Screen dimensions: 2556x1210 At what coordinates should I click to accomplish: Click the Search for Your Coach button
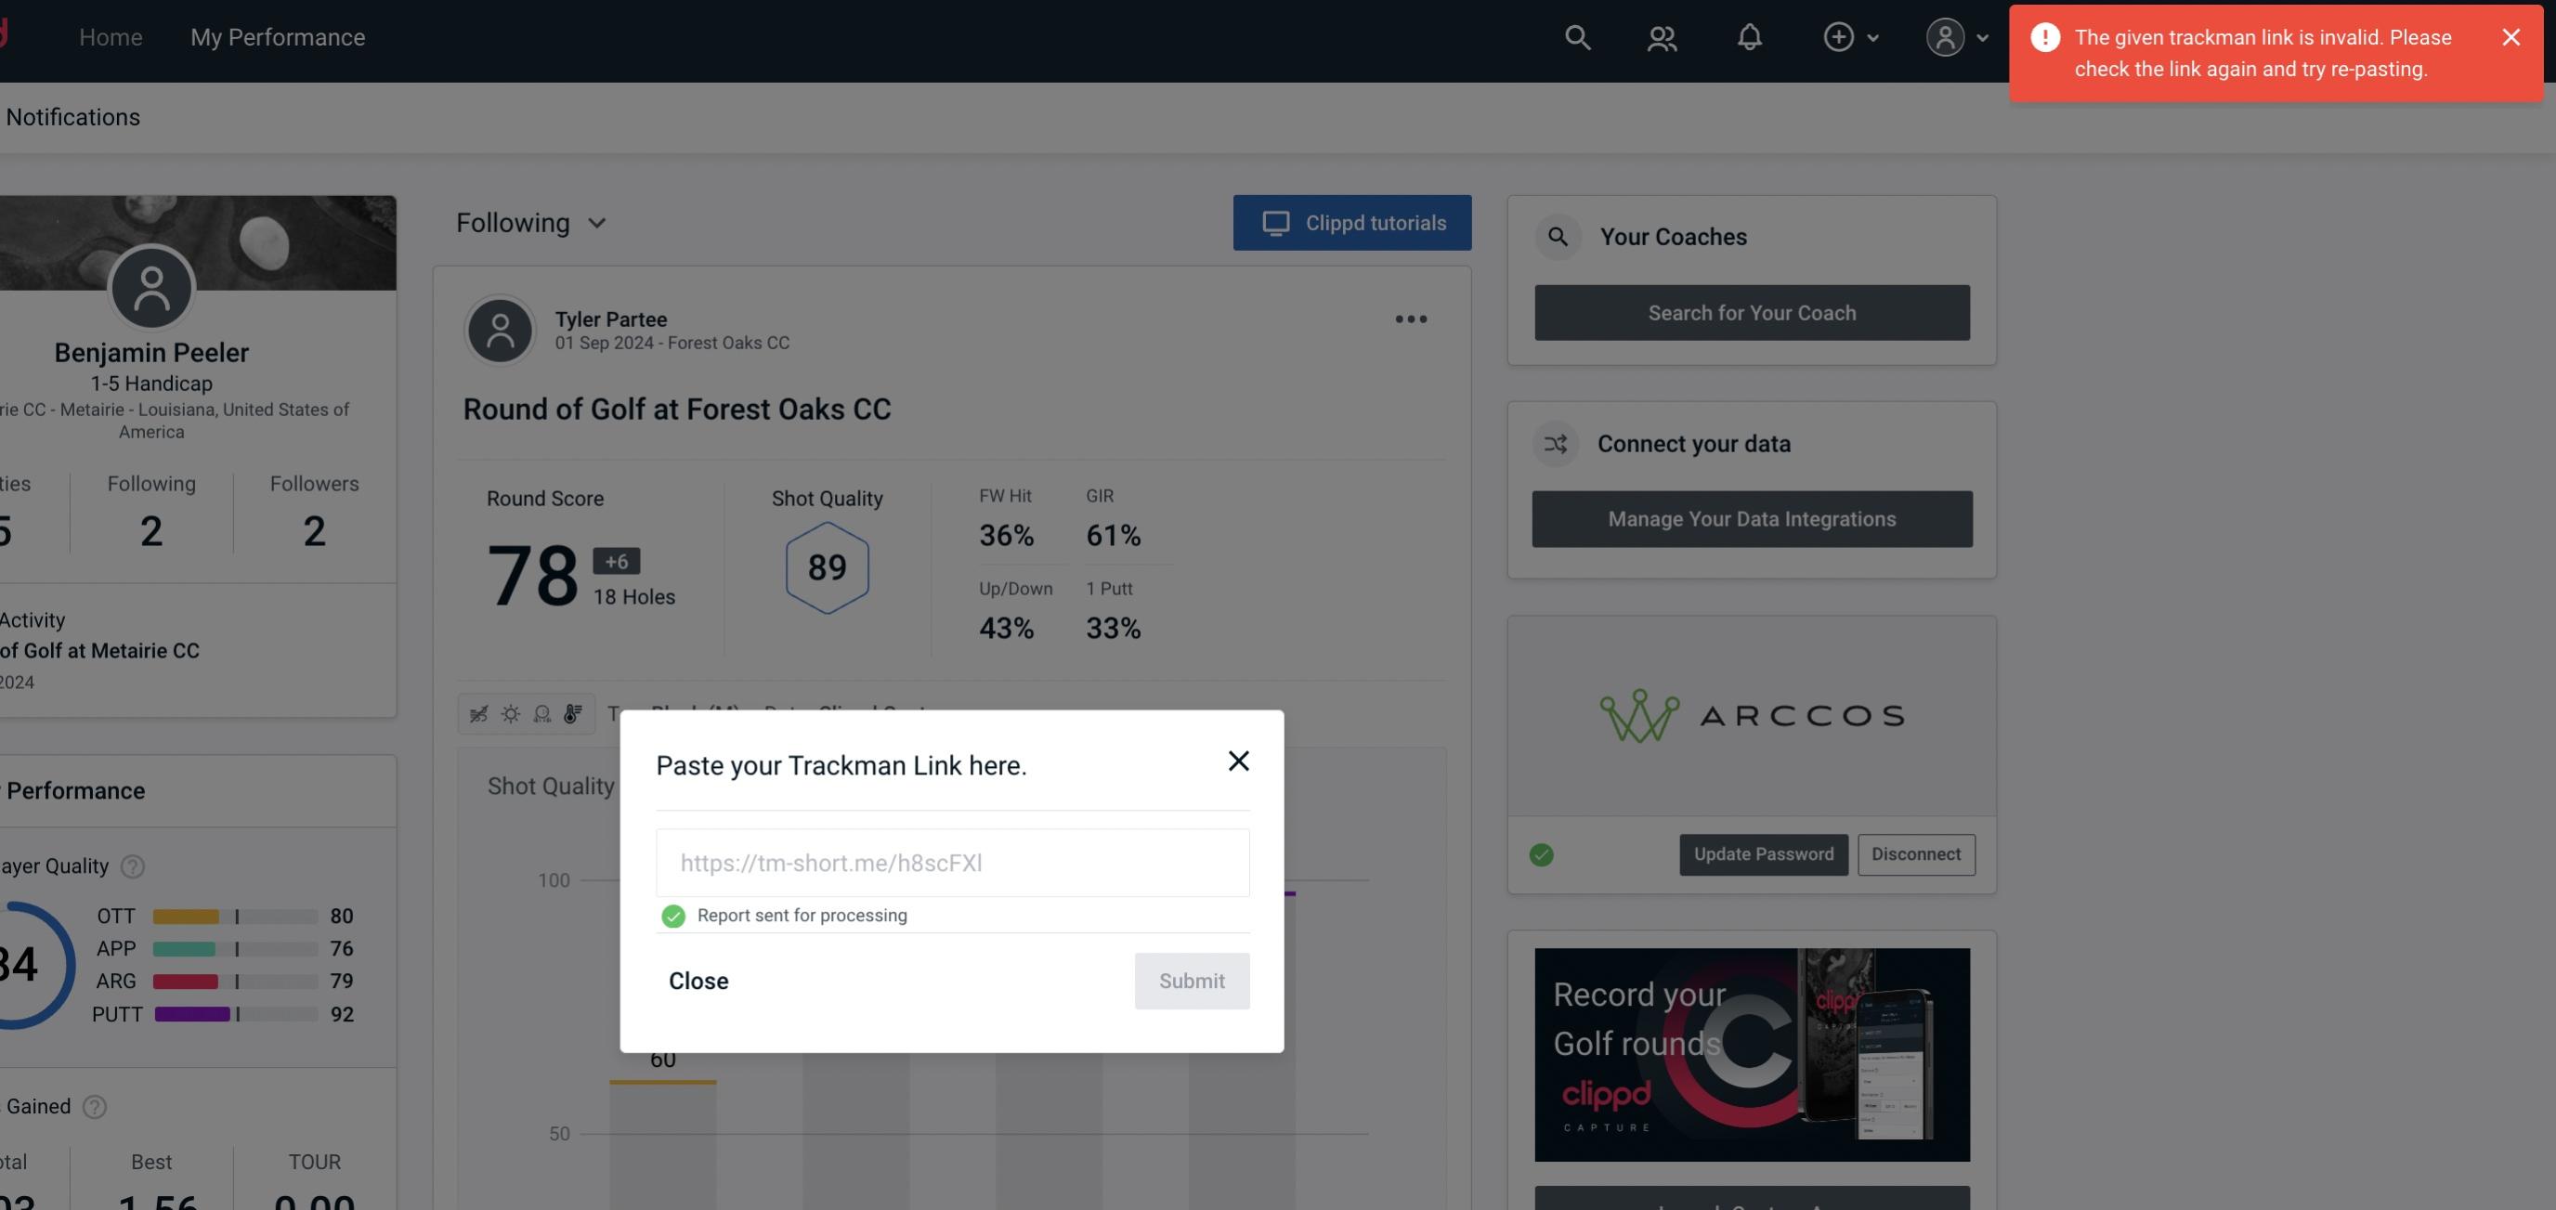click(x=1753, y=313)
